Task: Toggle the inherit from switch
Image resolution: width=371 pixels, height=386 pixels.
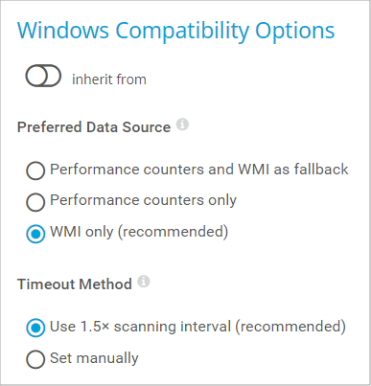Action: 43,76
